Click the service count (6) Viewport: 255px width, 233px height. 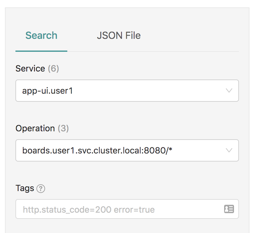coord(53,68)
